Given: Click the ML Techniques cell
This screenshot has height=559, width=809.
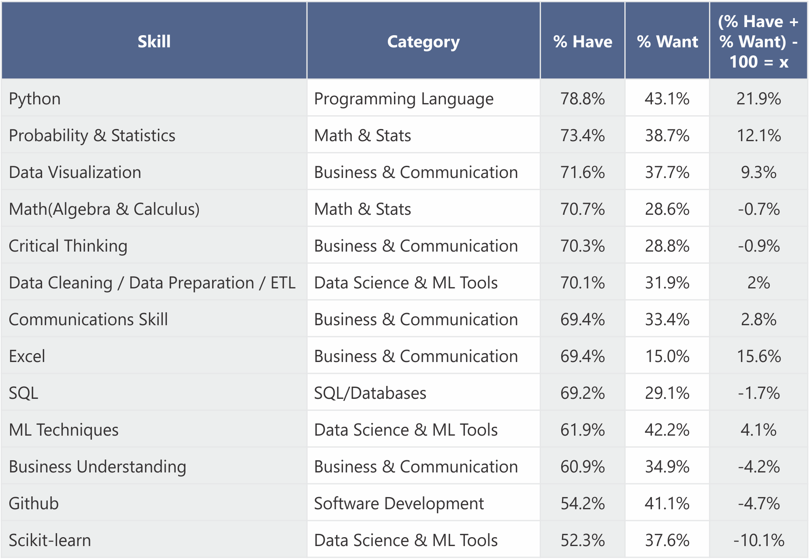Looking at the screenshot, I should [x=154, y=430].
